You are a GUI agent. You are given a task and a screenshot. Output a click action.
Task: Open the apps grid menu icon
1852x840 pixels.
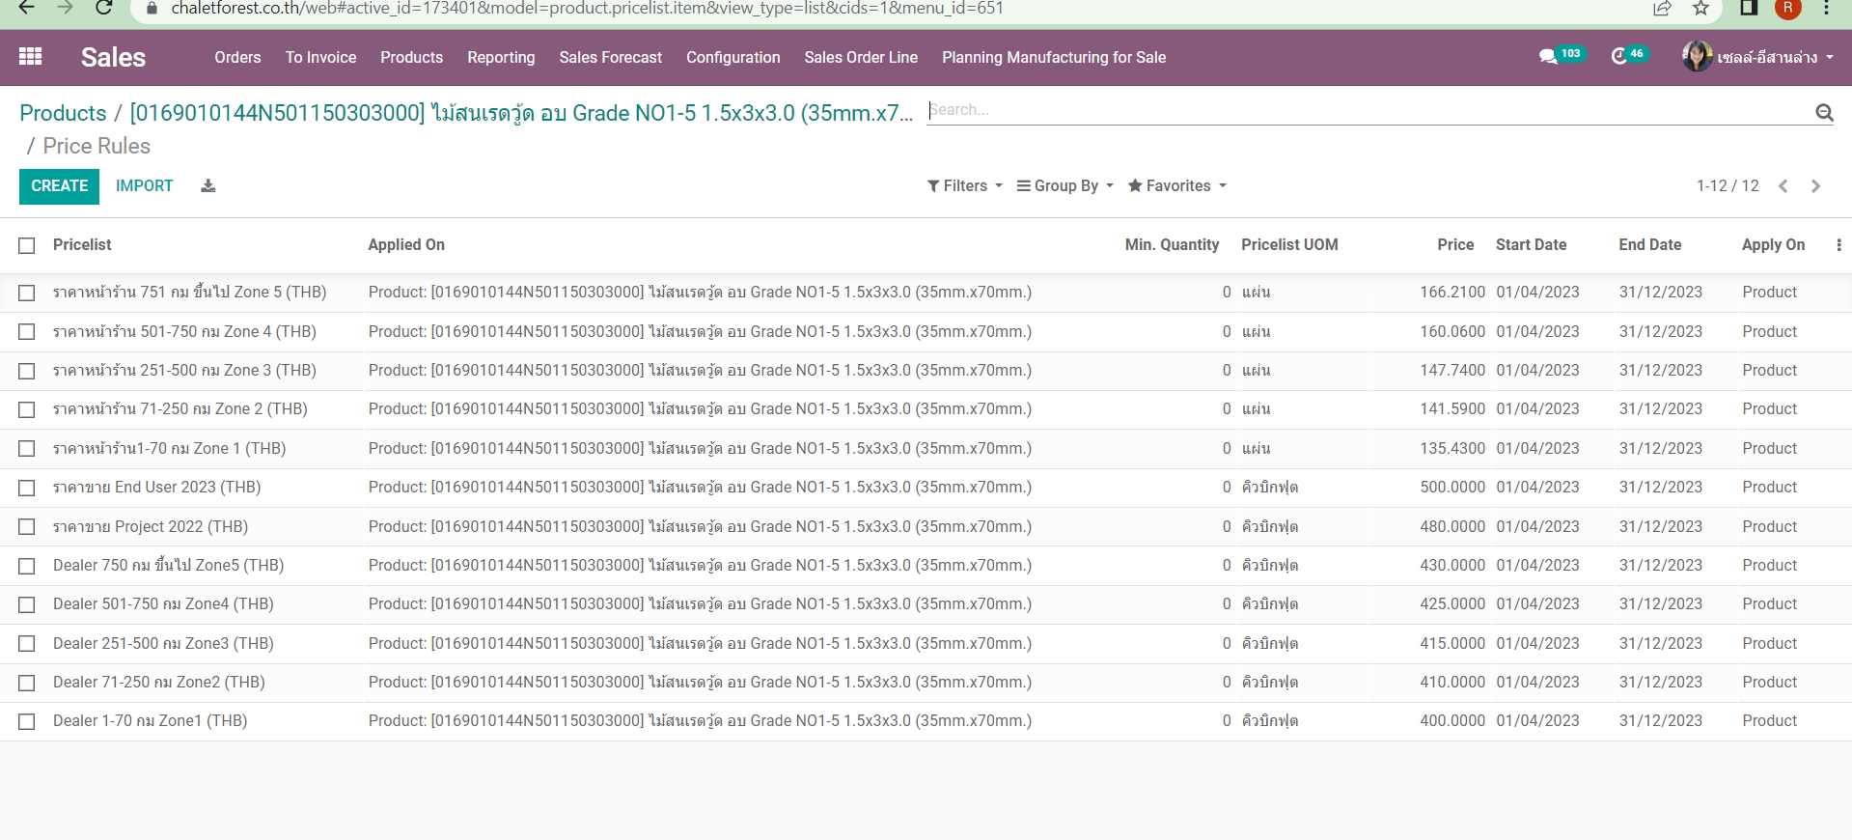30,57
